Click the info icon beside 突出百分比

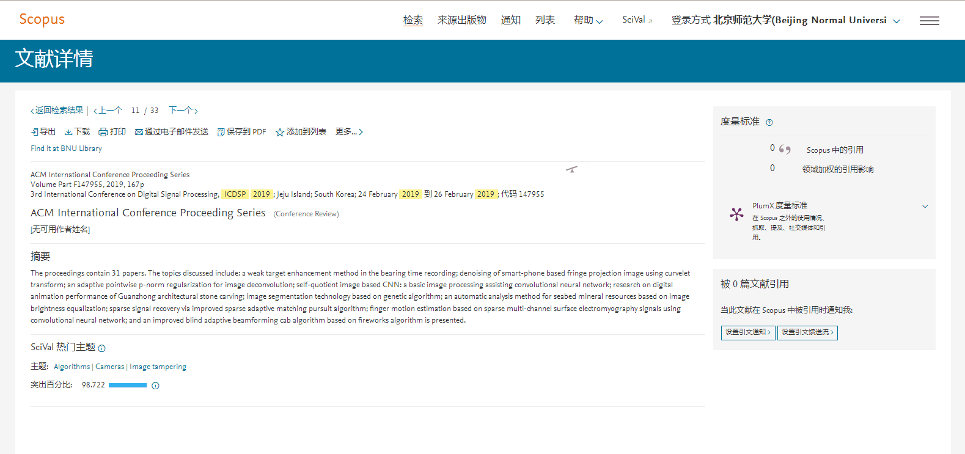pyautogui.click(x=155, y=386)
